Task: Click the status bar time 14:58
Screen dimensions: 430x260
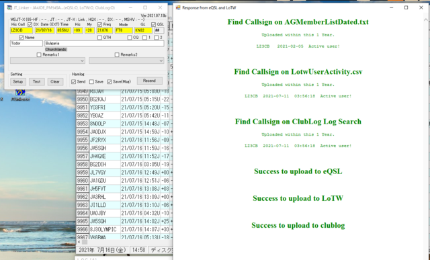Action: pyautogui.click(x=139, y=250)
